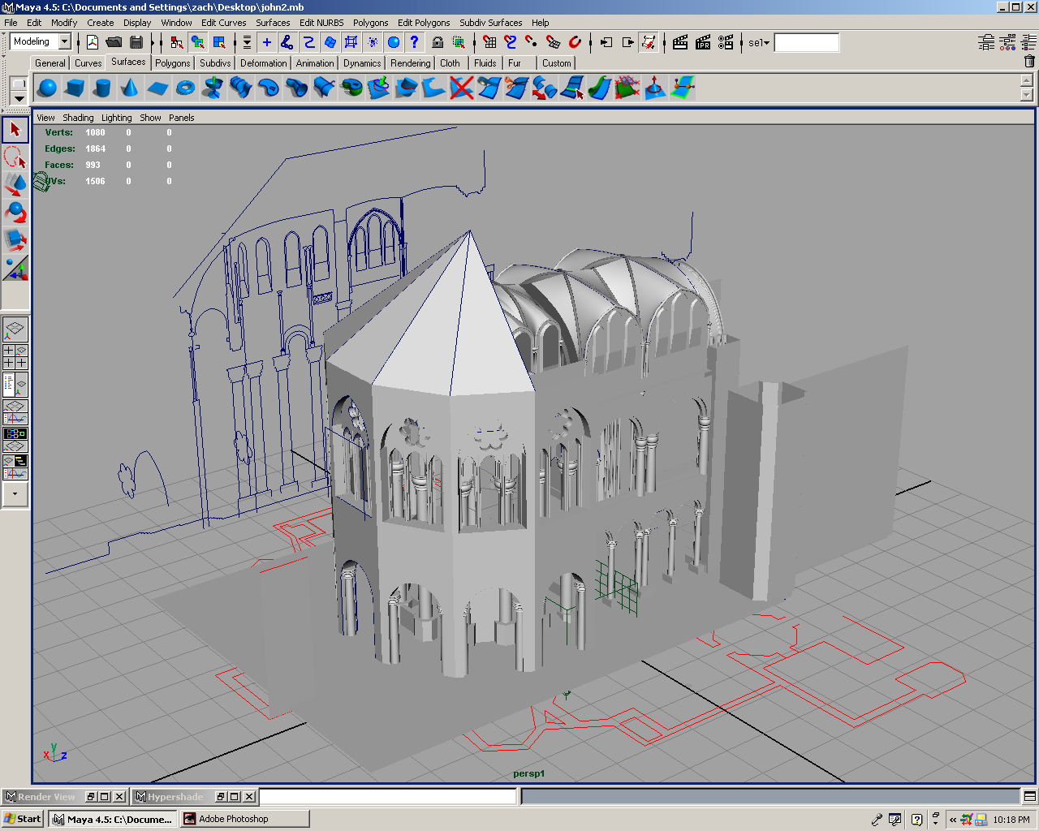Toggle the lock selection icon

click(438, 42)
